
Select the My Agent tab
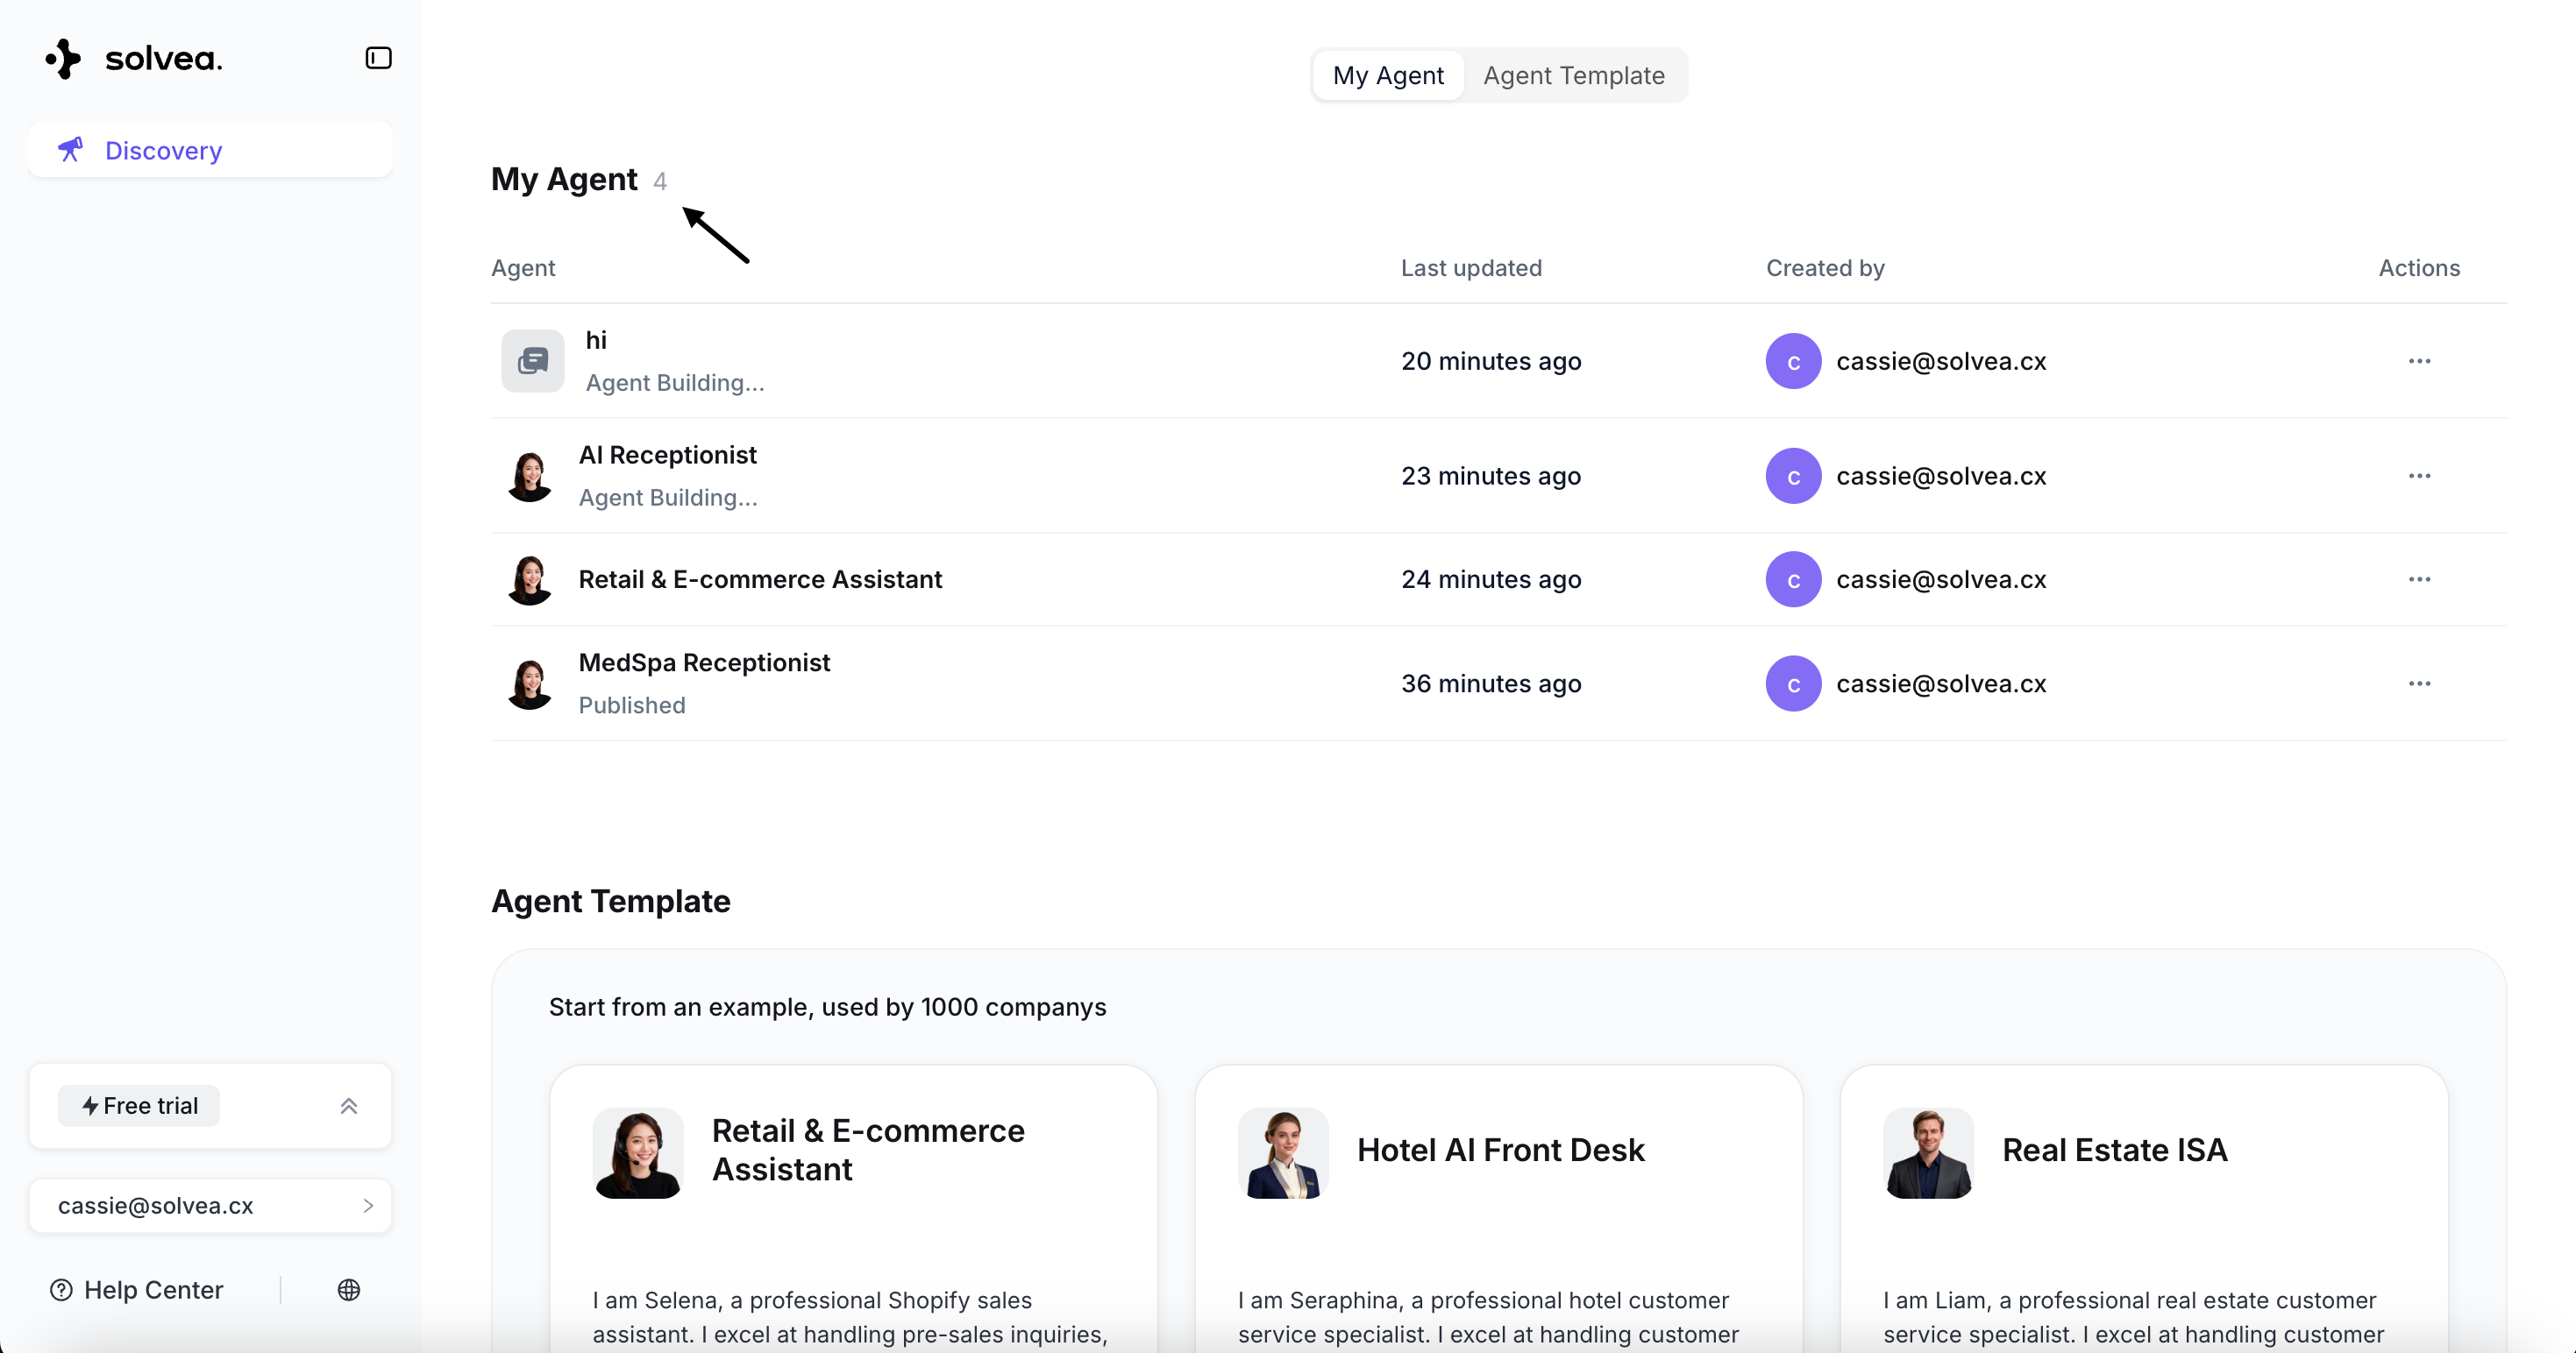coord(1387,75)
